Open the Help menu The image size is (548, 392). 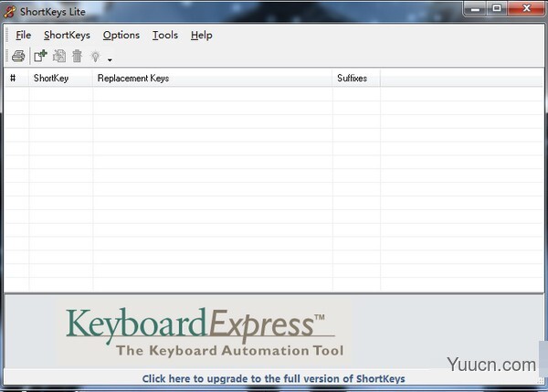tap(201, 35)
